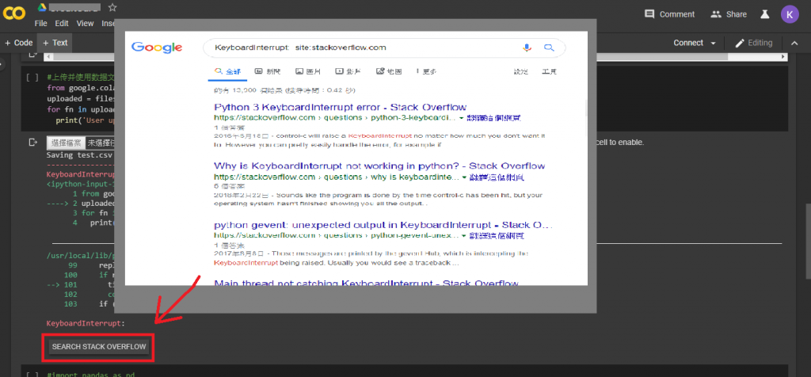811x377 pixels.
Task: Open 'Python 3 KeyboardInterrupt error' result
Action: coord(341,108)
